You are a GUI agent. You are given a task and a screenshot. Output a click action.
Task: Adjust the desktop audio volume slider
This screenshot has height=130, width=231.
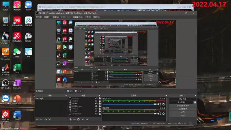[129, 114]
